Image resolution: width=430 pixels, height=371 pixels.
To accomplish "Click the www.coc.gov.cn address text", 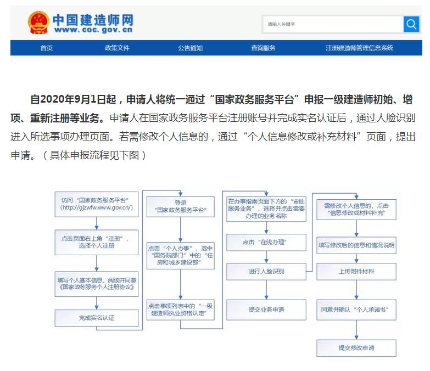I will [93, 30].
